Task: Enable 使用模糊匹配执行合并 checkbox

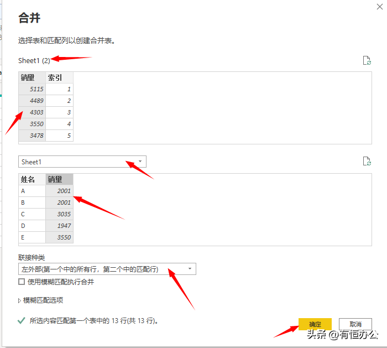Action: coord(22,282)
